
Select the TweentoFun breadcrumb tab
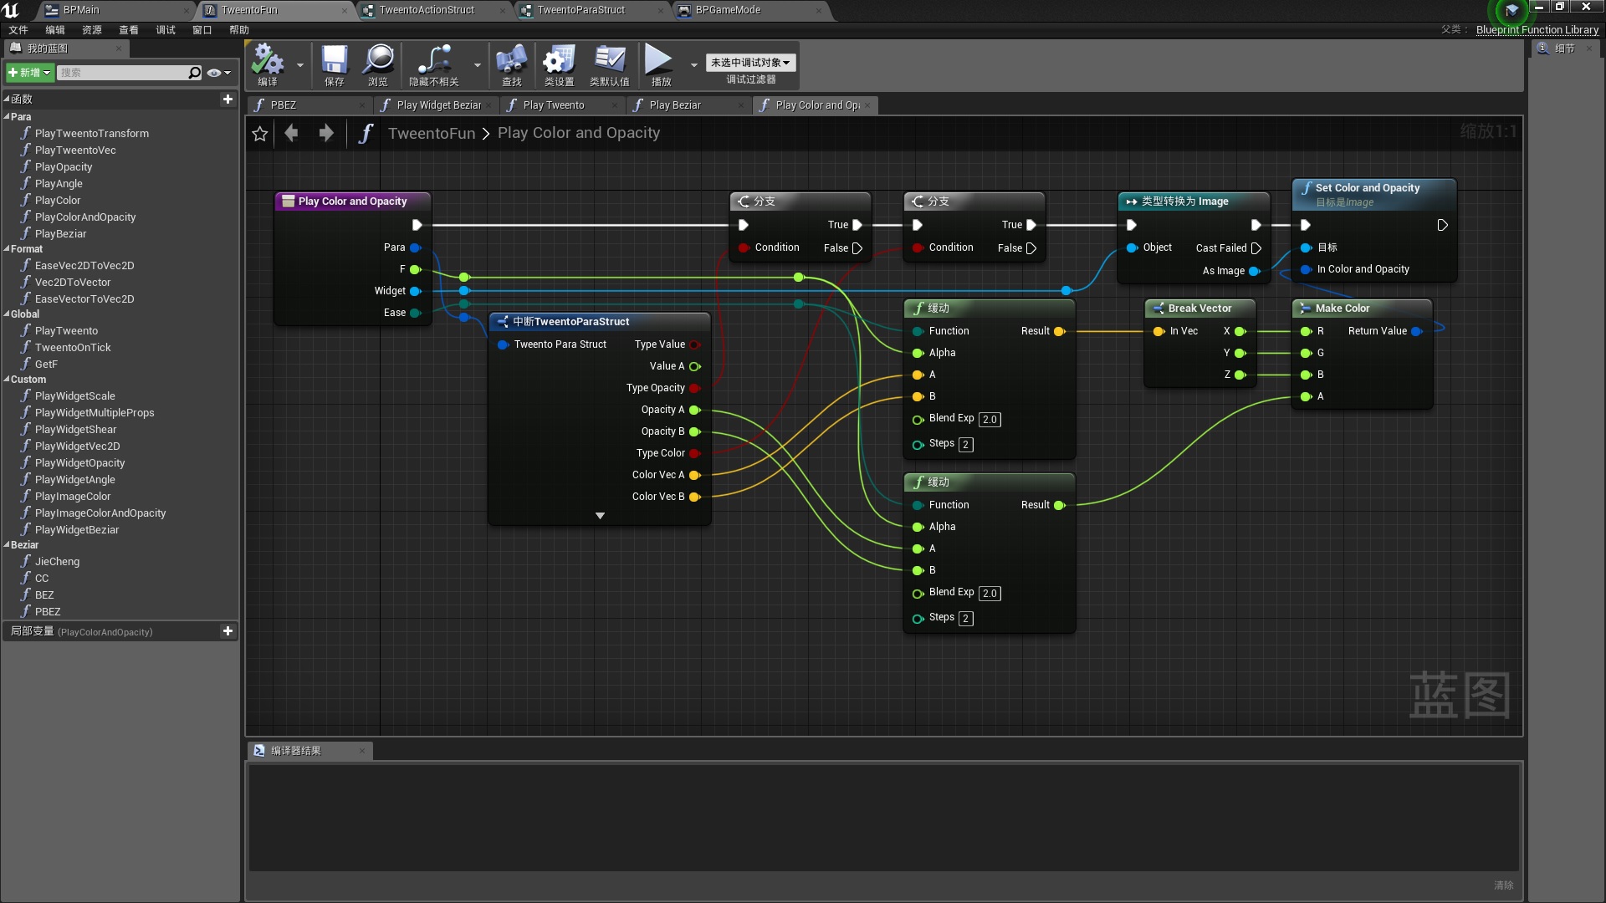(x=432, y=132)
